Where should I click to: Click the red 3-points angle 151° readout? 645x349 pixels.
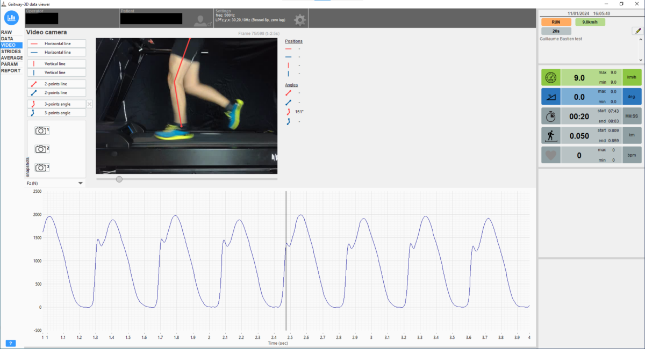pyautogui.click(x=300, y=112)
